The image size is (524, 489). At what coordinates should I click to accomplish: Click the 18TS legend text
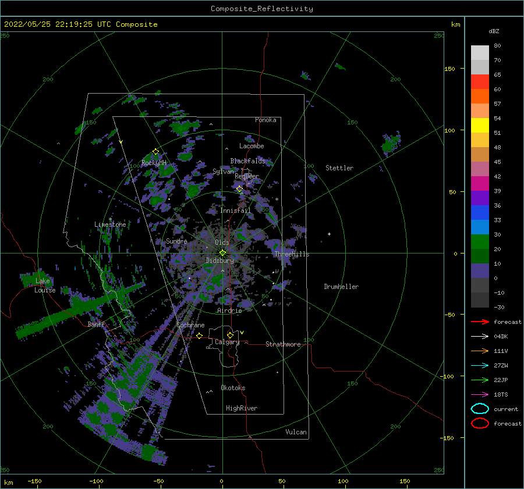tap(501, 395)
